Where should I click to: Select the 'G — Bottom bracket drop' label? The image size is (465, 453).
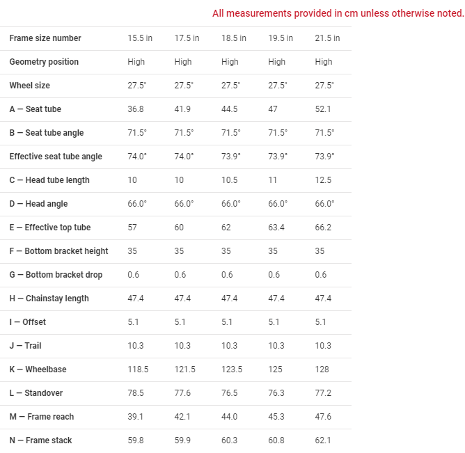[56, 275]
